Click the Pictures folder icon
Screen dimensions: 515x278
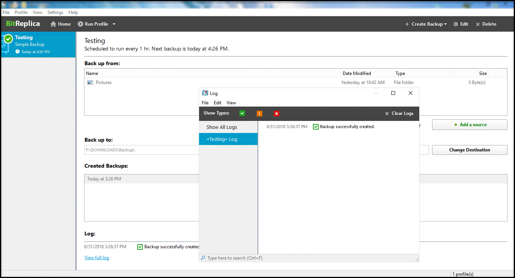[90, 82]
